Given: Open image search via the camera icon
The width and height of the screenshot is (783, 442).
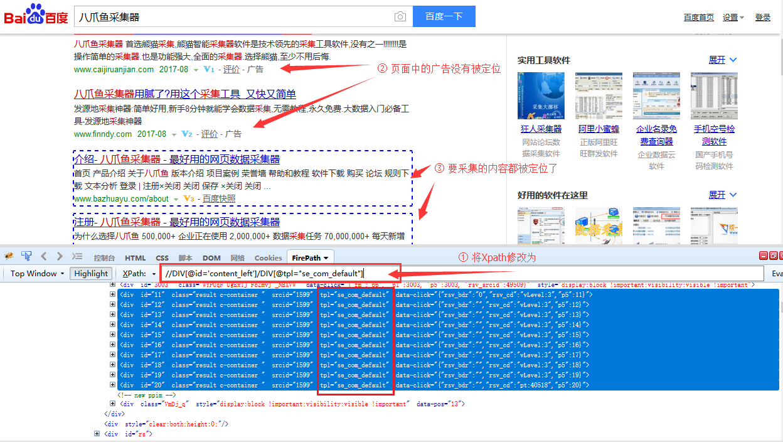Looking at the screenshot, I should (400, 17).
